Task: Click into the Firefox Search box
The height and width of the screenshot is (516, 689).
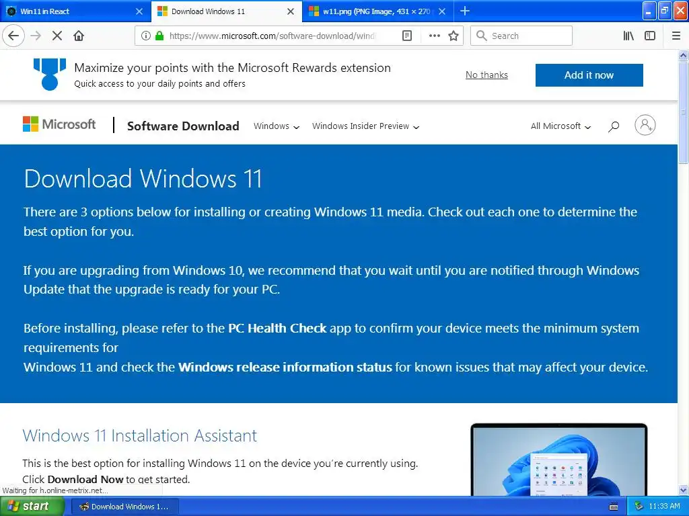Action: [x=521, y=36]
